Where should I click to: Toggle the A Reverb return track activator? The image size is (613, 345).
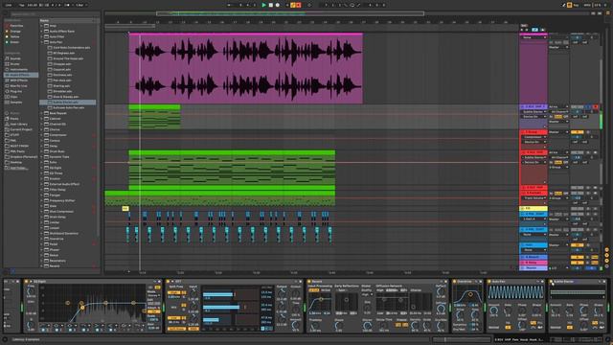577,258
